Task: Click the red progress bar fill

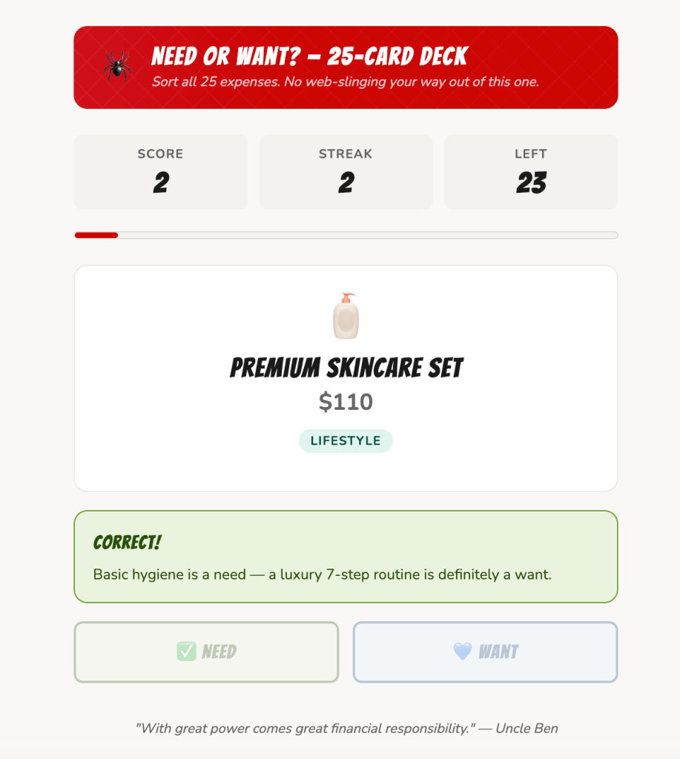Action: point(96,235)
